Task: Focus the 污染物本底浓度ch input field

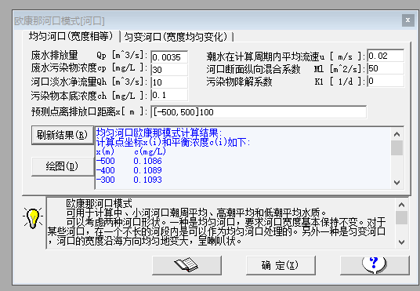Action: [169, 95]
